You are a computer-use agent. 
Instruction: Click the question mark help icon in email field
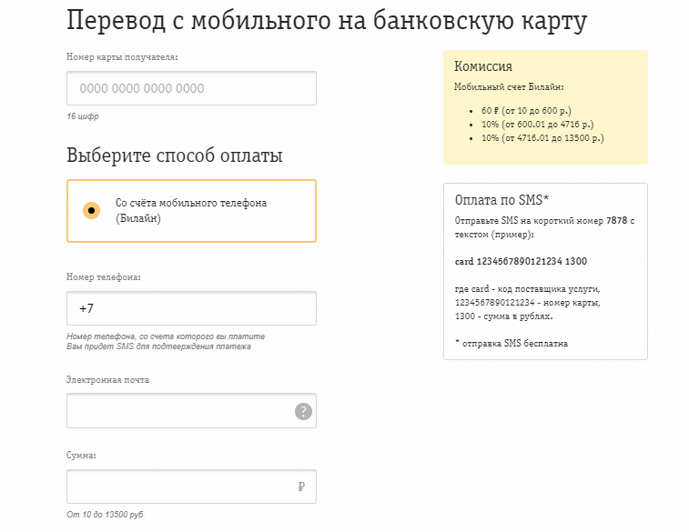[x=303, y=412]
